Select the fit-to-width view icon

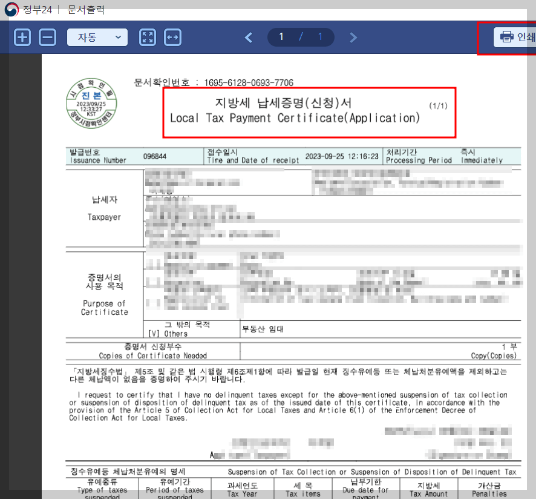pyautogui.click(x=172, y=37)
